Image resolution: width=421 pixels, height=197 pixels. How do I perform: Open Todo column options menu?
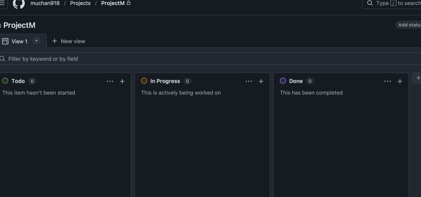pos(110,81)
